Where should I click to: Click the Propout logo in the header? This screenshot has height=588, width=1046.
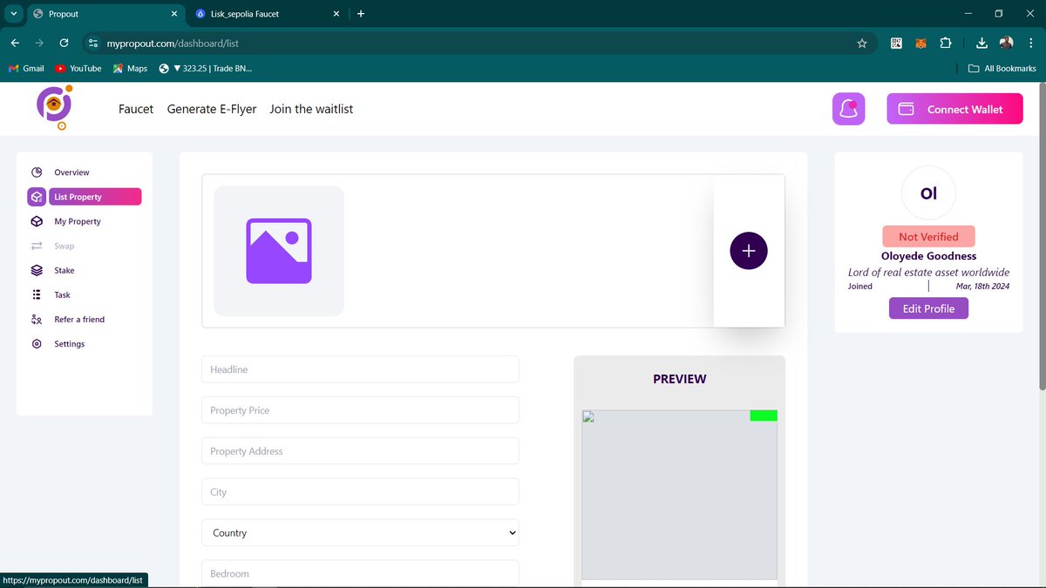(54, 108)
